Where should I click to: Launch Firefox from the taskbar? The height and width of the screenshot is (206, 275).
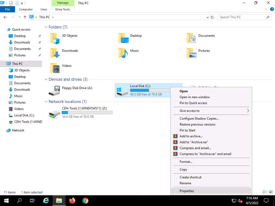click(x=72, y=201)
